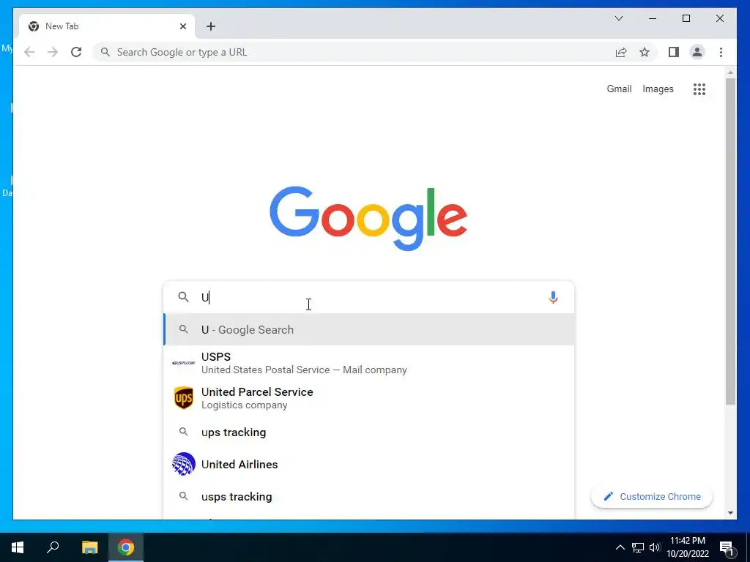
Task: Open Chrome's three-dot menu
Action: click(x=721, y=52)
